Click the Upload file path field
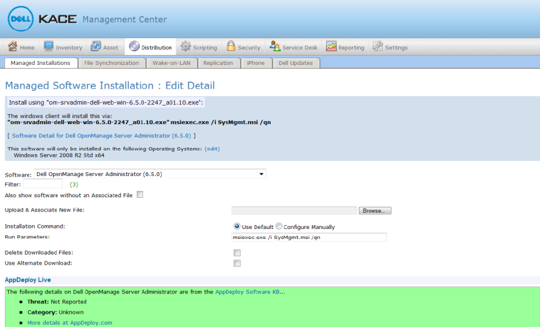Screen dimensions: 540x327 (x=294, y=210)
